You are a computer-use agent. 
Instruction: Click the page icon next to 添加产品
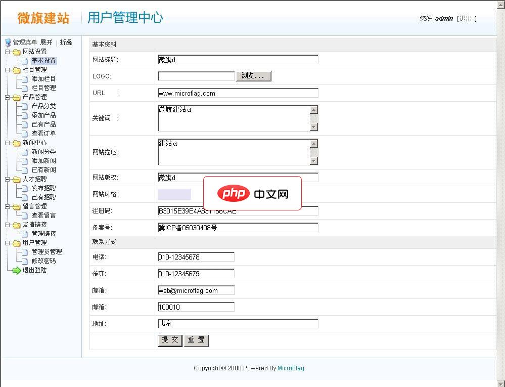click(24, 115)
